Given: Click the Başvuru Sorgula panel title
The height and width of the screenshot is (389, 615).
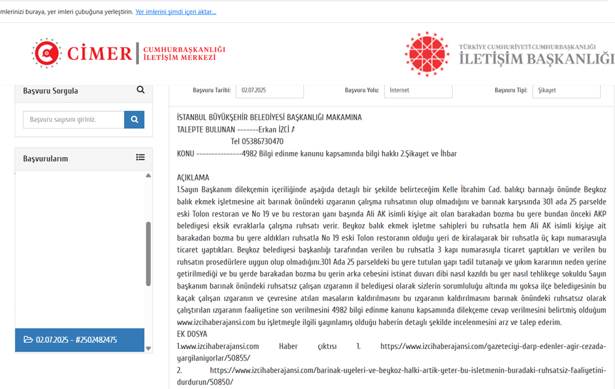Looking at the screenshot, I should pyautogui.click(x=50, y=91).
